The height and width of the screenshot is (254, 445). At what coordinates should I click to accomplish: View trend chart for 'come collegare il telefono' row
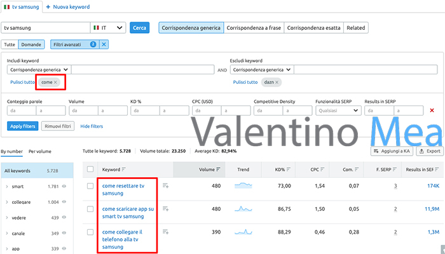coord(243,232)
